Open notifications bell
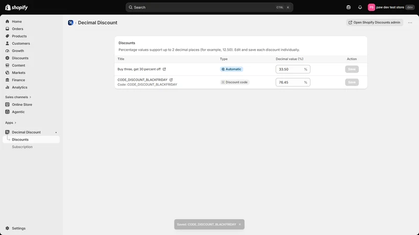 (x=360, y=7)
